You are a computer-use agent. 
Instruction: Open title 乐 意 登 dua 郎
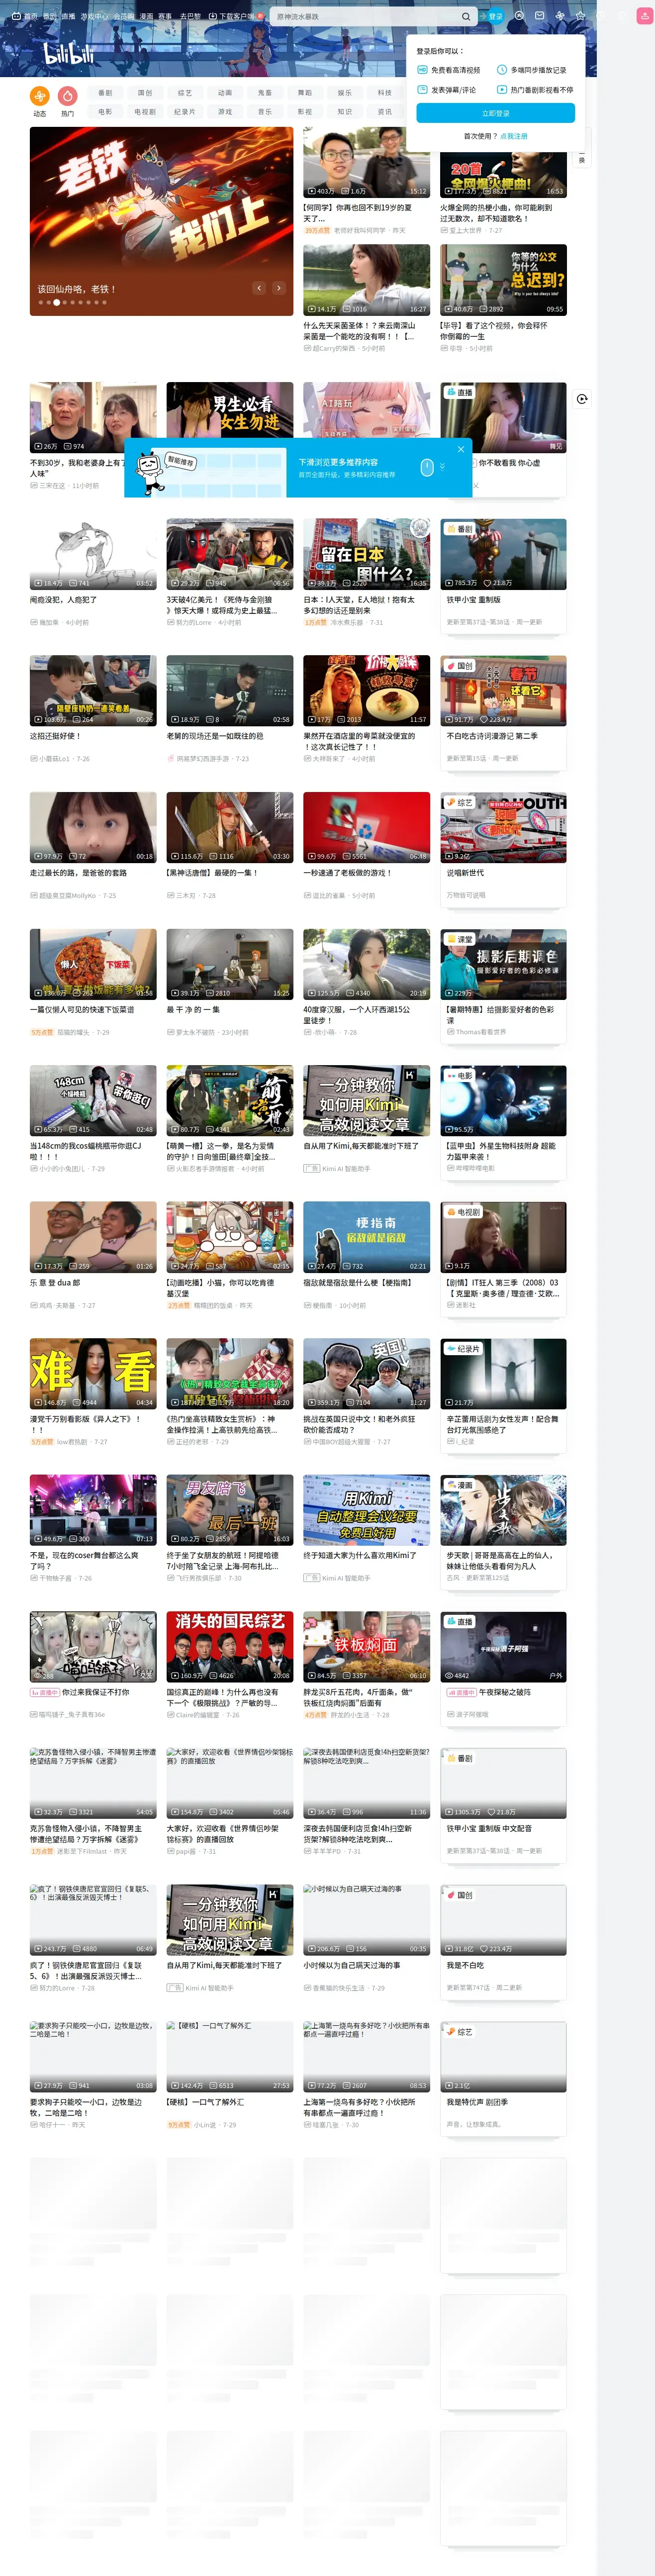pyautogui.click(x=55, y=1283)
